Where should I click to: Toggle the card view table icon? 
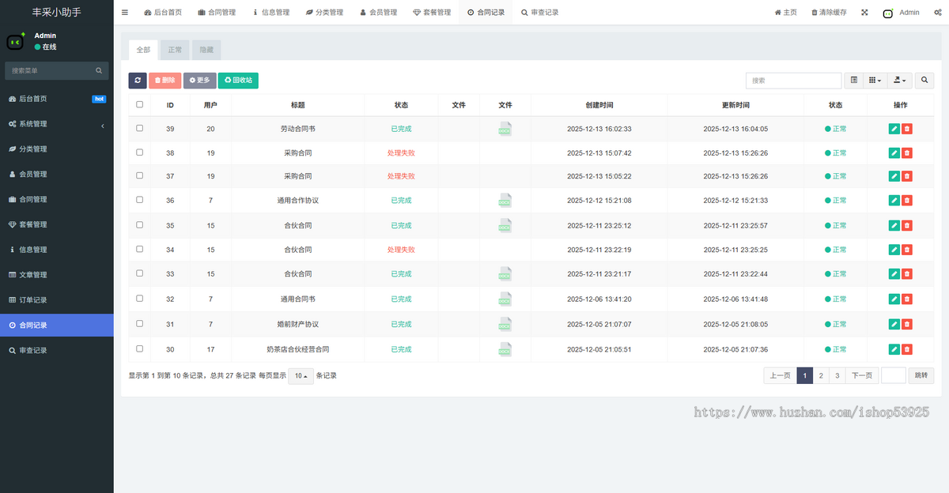(x=853, y=81)
